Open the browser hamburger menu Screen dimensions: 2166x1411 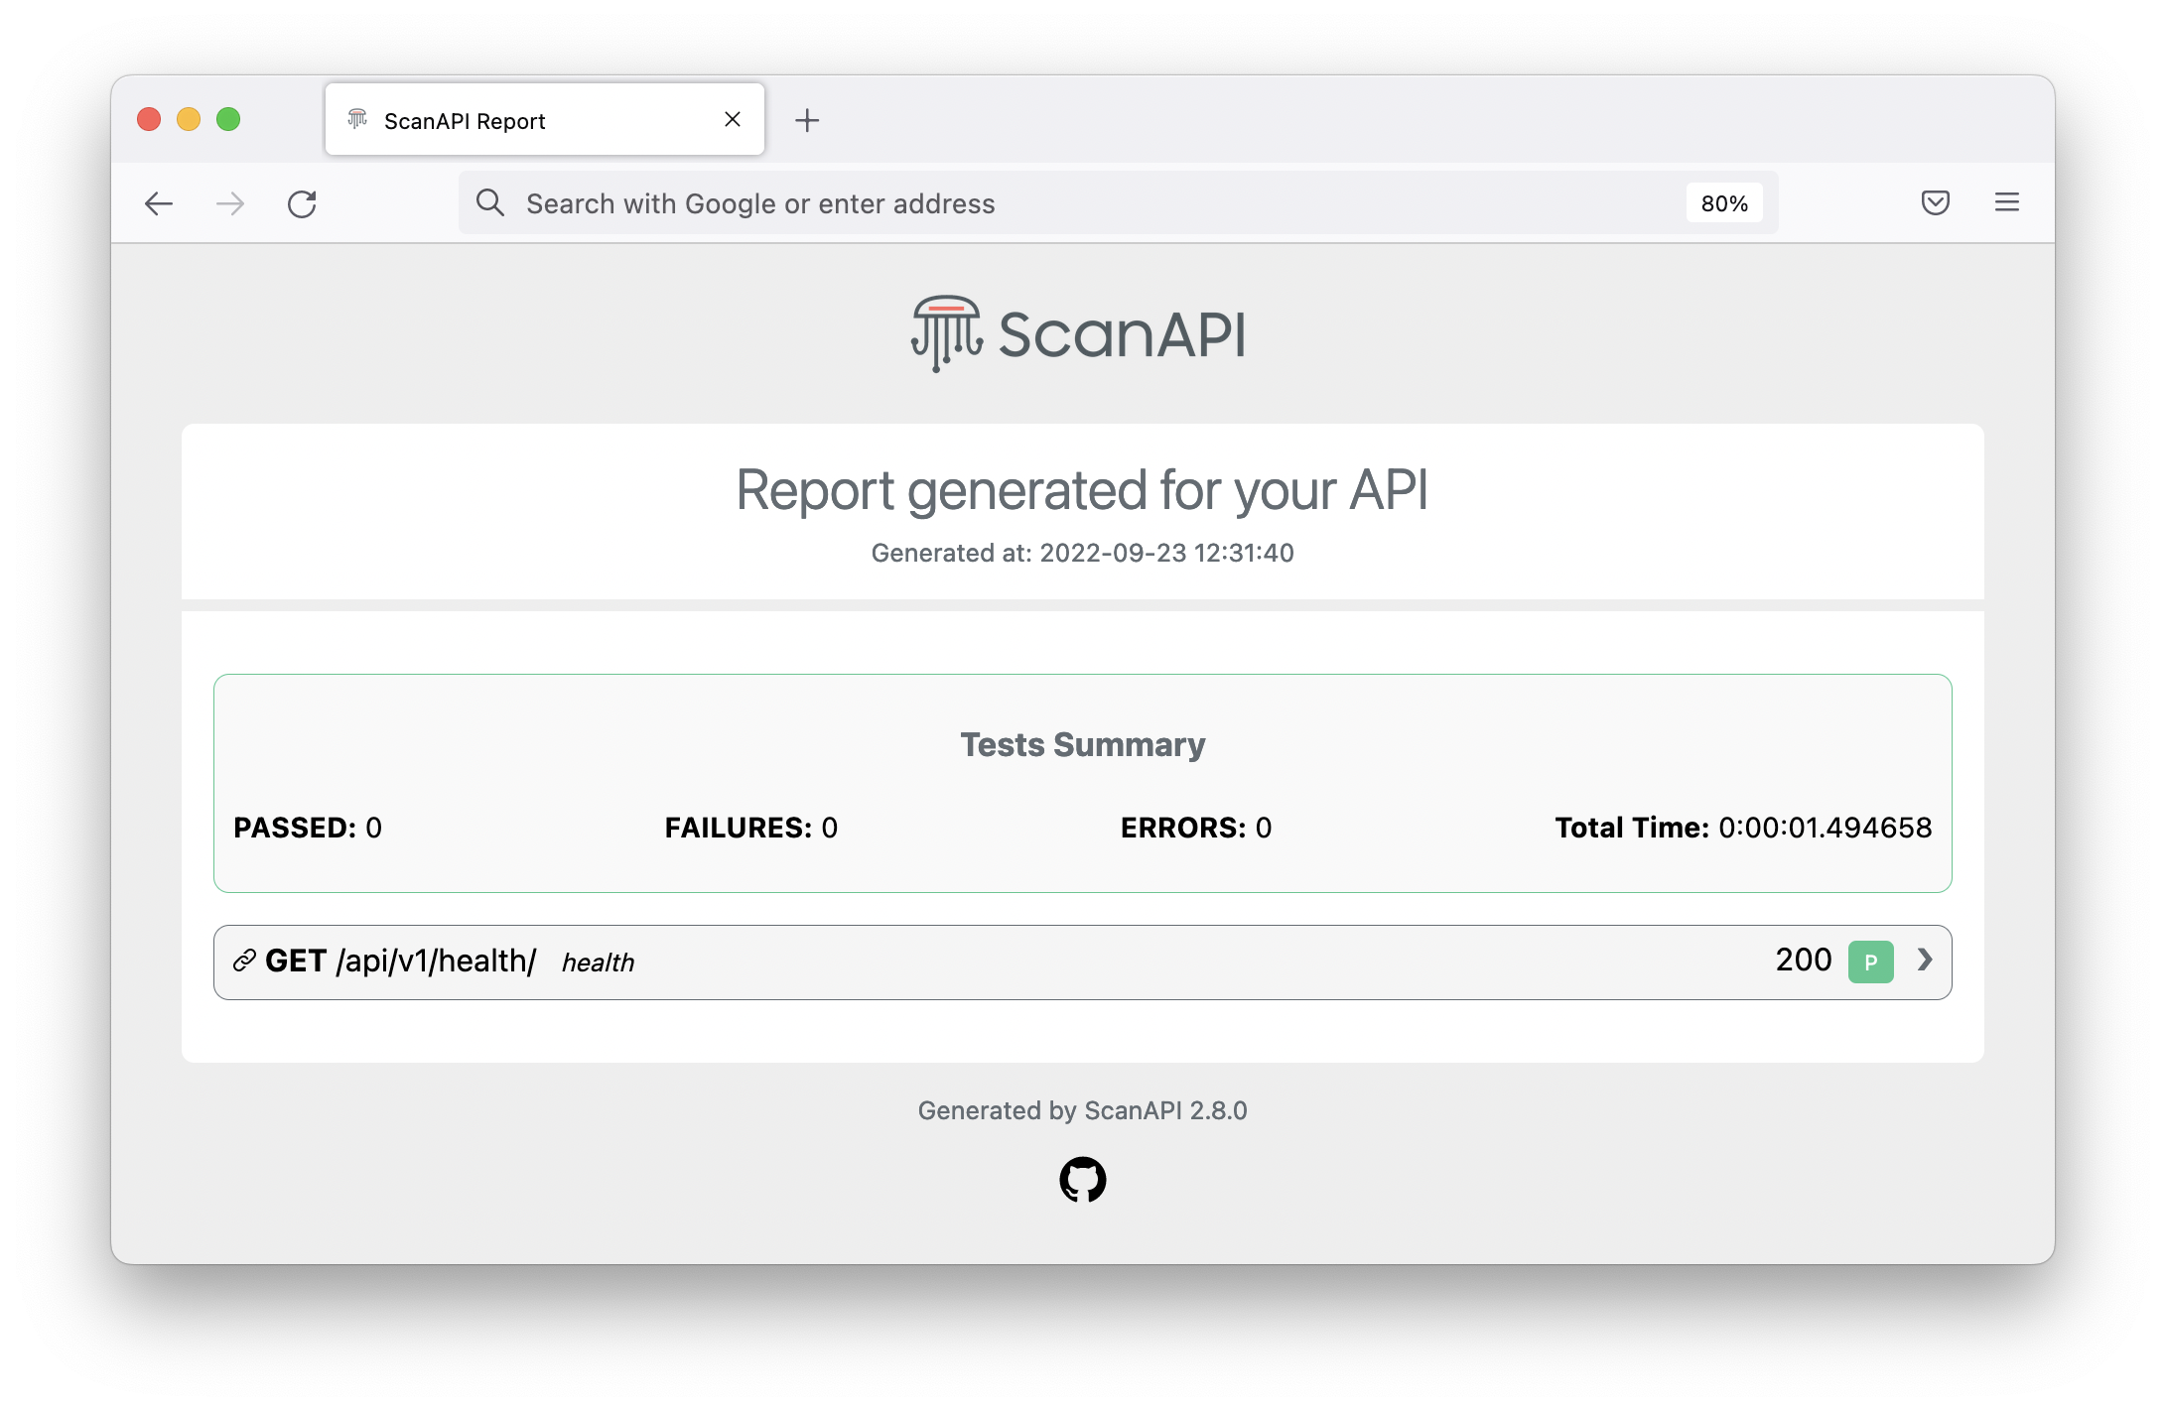coord(2006,202)
